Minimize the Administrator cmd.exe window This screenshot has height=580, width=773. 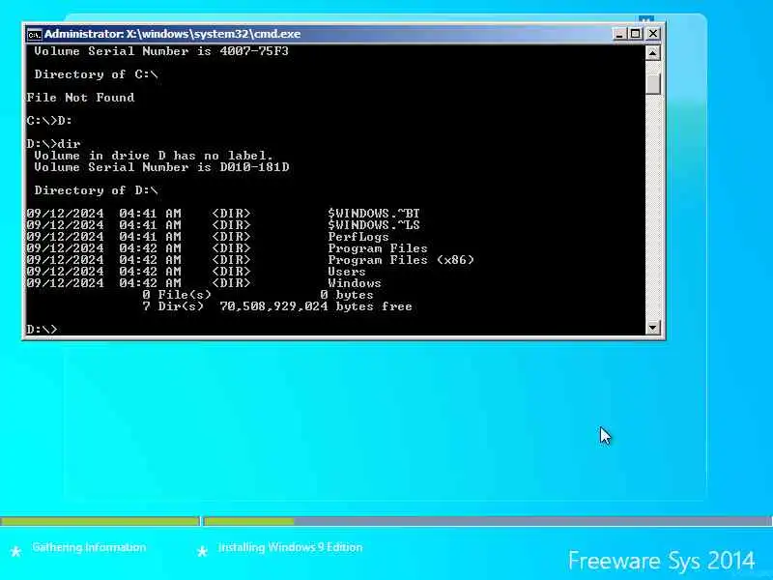[x=619, y=34]
